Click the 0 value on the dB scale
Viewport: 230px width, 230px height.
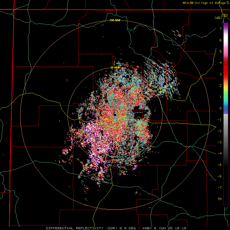pos(221,108)
